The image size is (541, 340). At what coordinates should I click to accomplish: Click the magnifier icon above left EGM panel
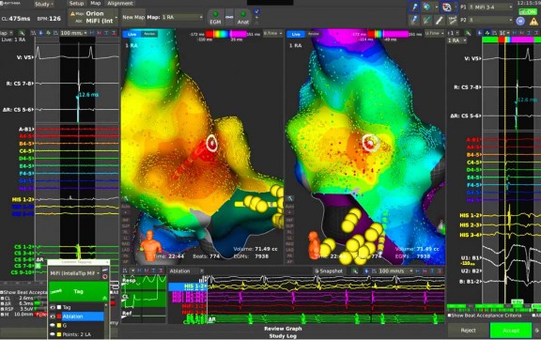22,33
